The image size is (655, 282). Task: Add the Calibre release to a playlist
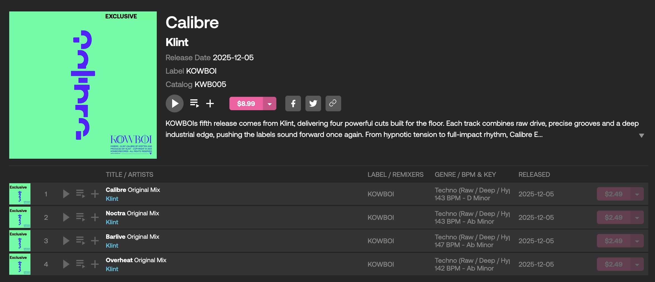[210, 103]
